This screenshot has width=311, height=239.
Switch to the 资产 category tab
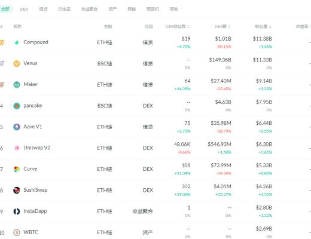[x=112, y=9]
